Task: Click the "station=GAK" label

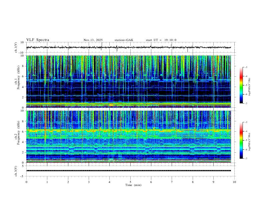Action: click(x=124, y=40)
